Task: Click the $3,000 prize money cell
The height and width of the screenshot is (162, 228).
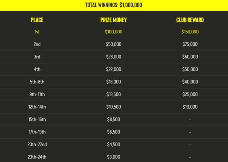Action: (x=114, y=157)
